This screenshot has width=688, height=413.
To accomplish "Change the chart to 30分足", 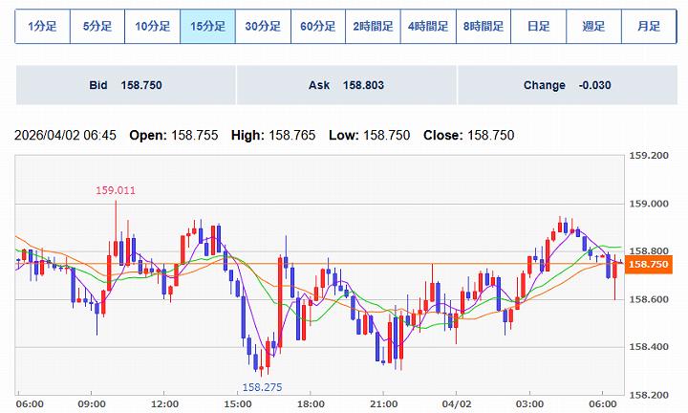I will pyautogui.click(x=263, y=27).
